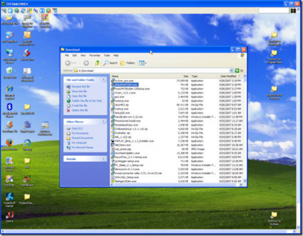Open the File menu
303x236 pixels.
pos(67,55)
